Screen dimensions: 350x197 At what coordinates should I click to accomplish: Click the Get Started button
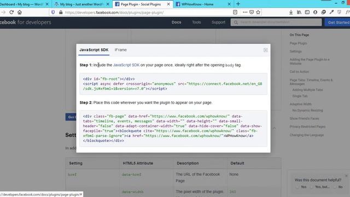click(338, 22)
